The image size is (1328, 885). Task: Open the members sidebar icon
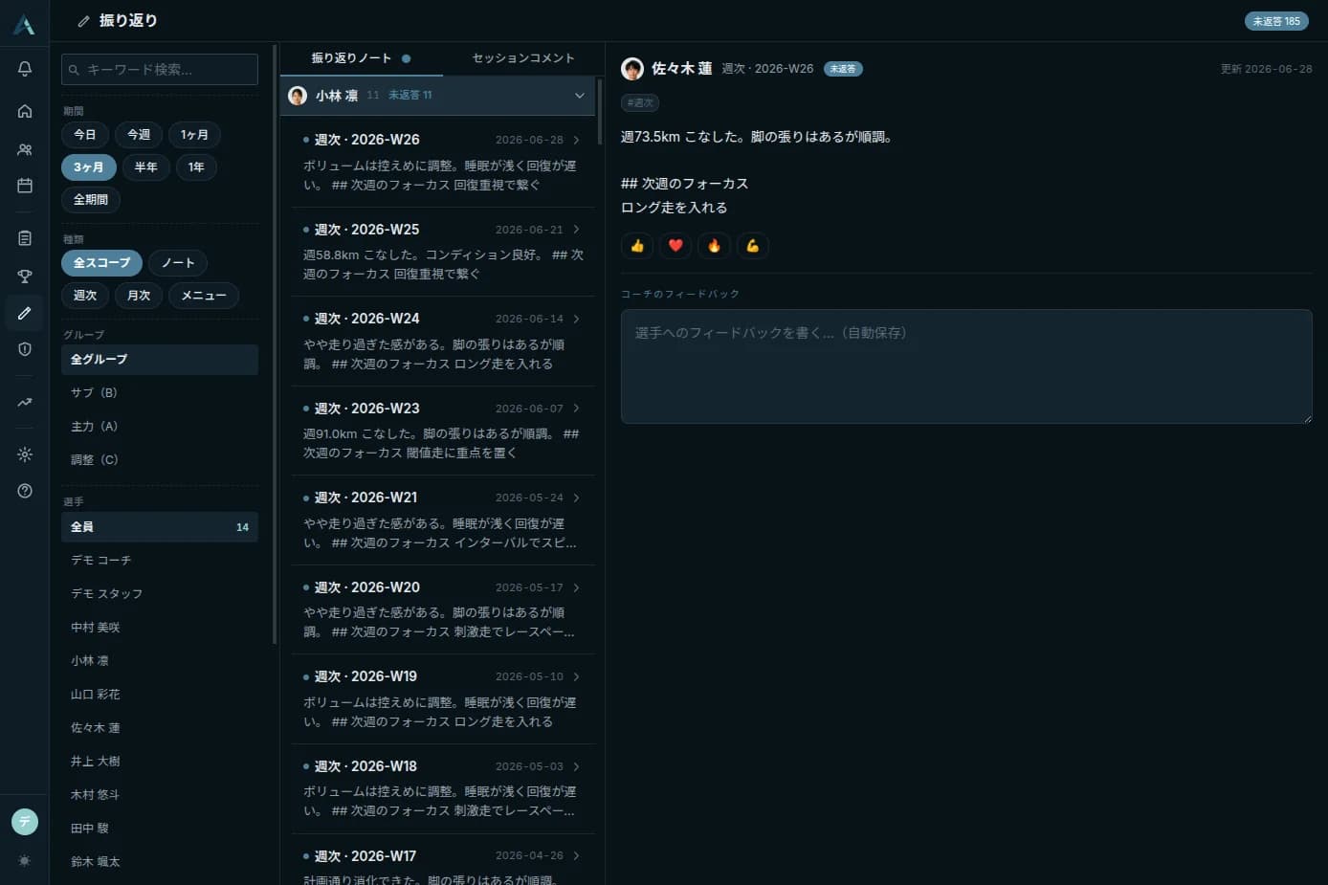click(25, 149)
